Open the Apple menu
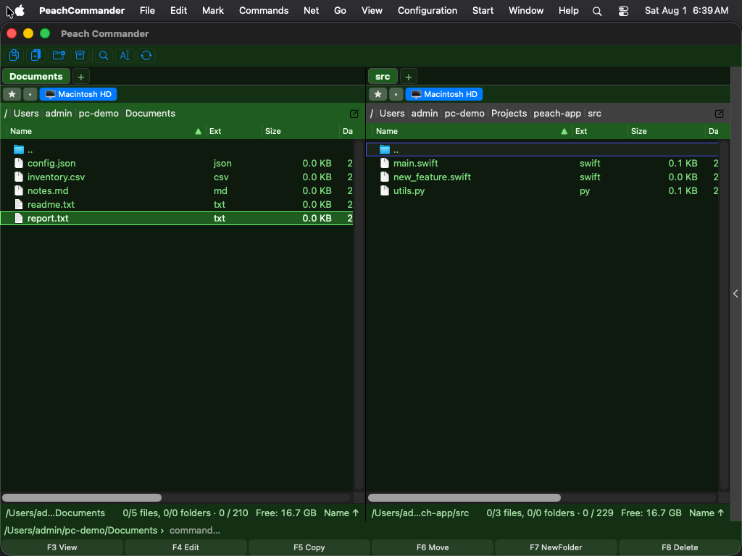The image size is (742, 556). click(x=20, y=10)
